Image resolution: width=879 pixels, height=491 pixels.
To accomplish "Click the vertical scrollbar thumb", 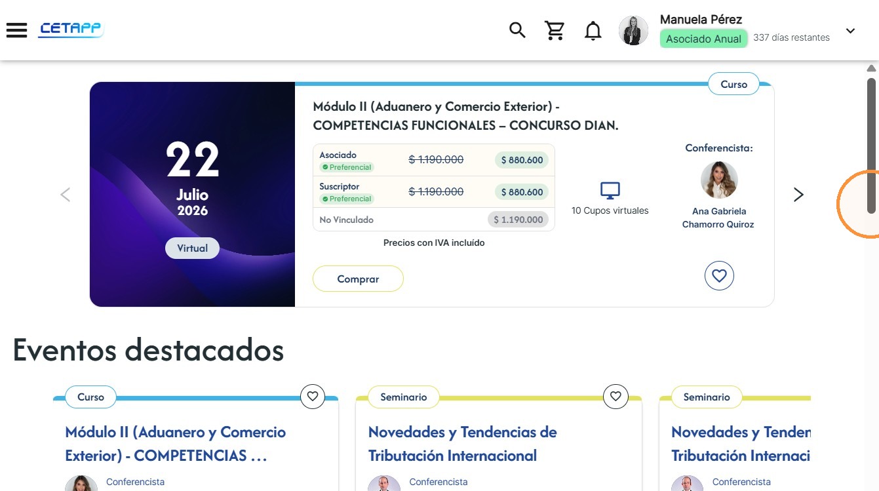I will 871,146.
